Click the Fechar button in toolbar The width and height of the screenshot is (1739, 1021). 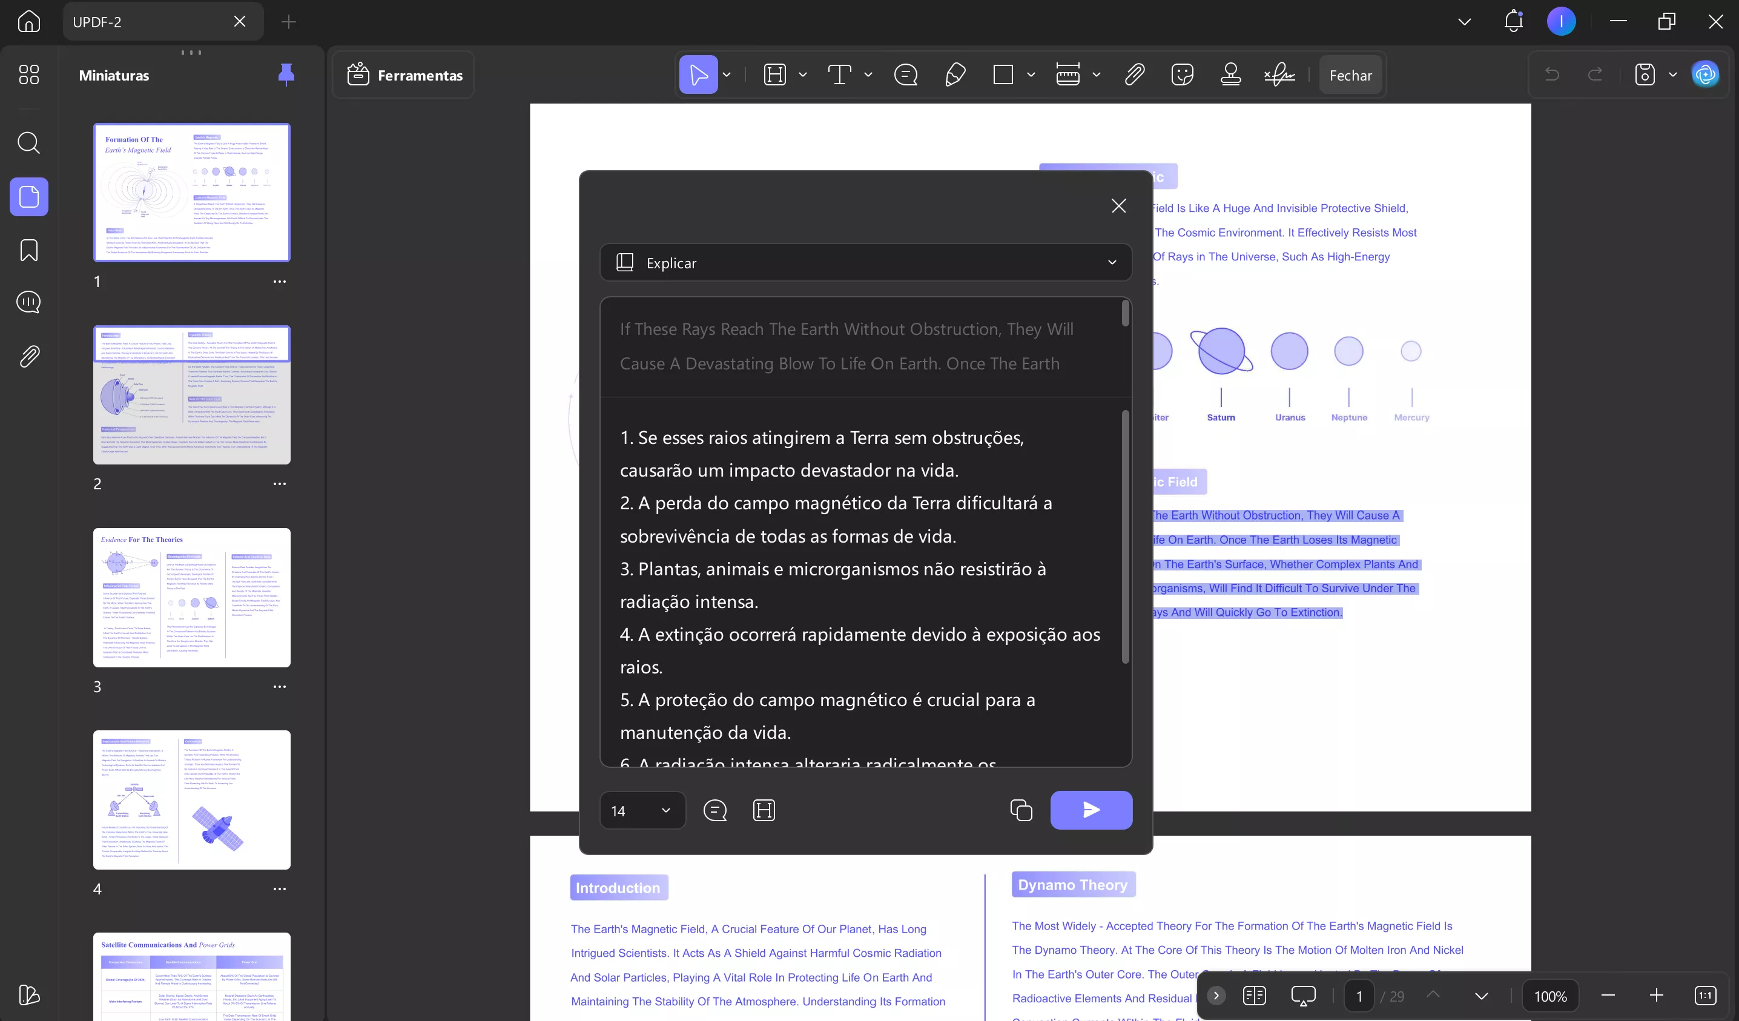point(1350,74)
